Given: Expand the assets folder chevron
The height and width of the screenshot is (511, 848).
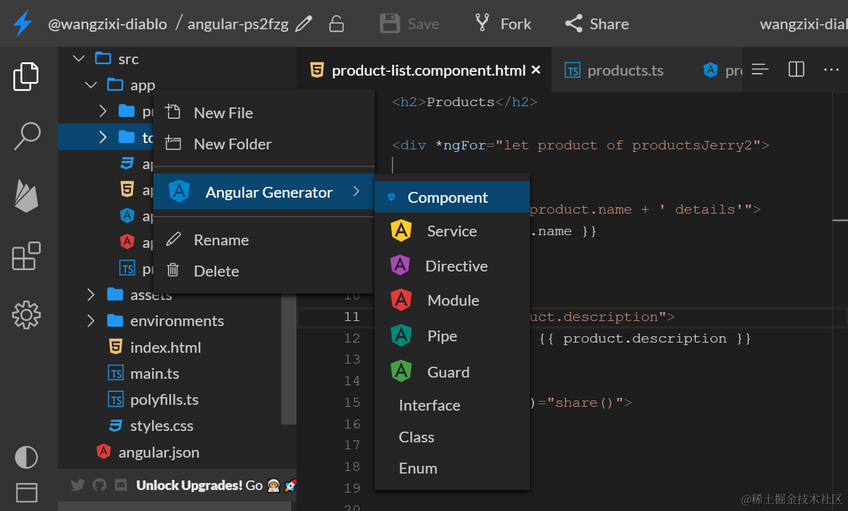Looking at the screenshot, I should pyautogui.click(x=91, y=294).
